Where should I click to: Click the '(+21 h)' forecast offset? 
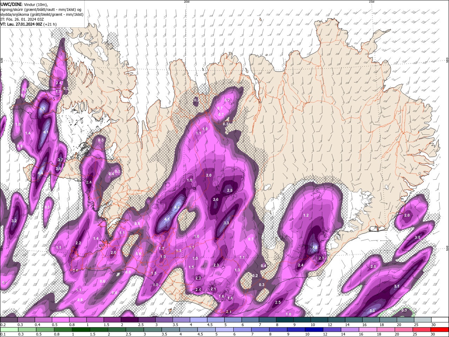[50, 24]
